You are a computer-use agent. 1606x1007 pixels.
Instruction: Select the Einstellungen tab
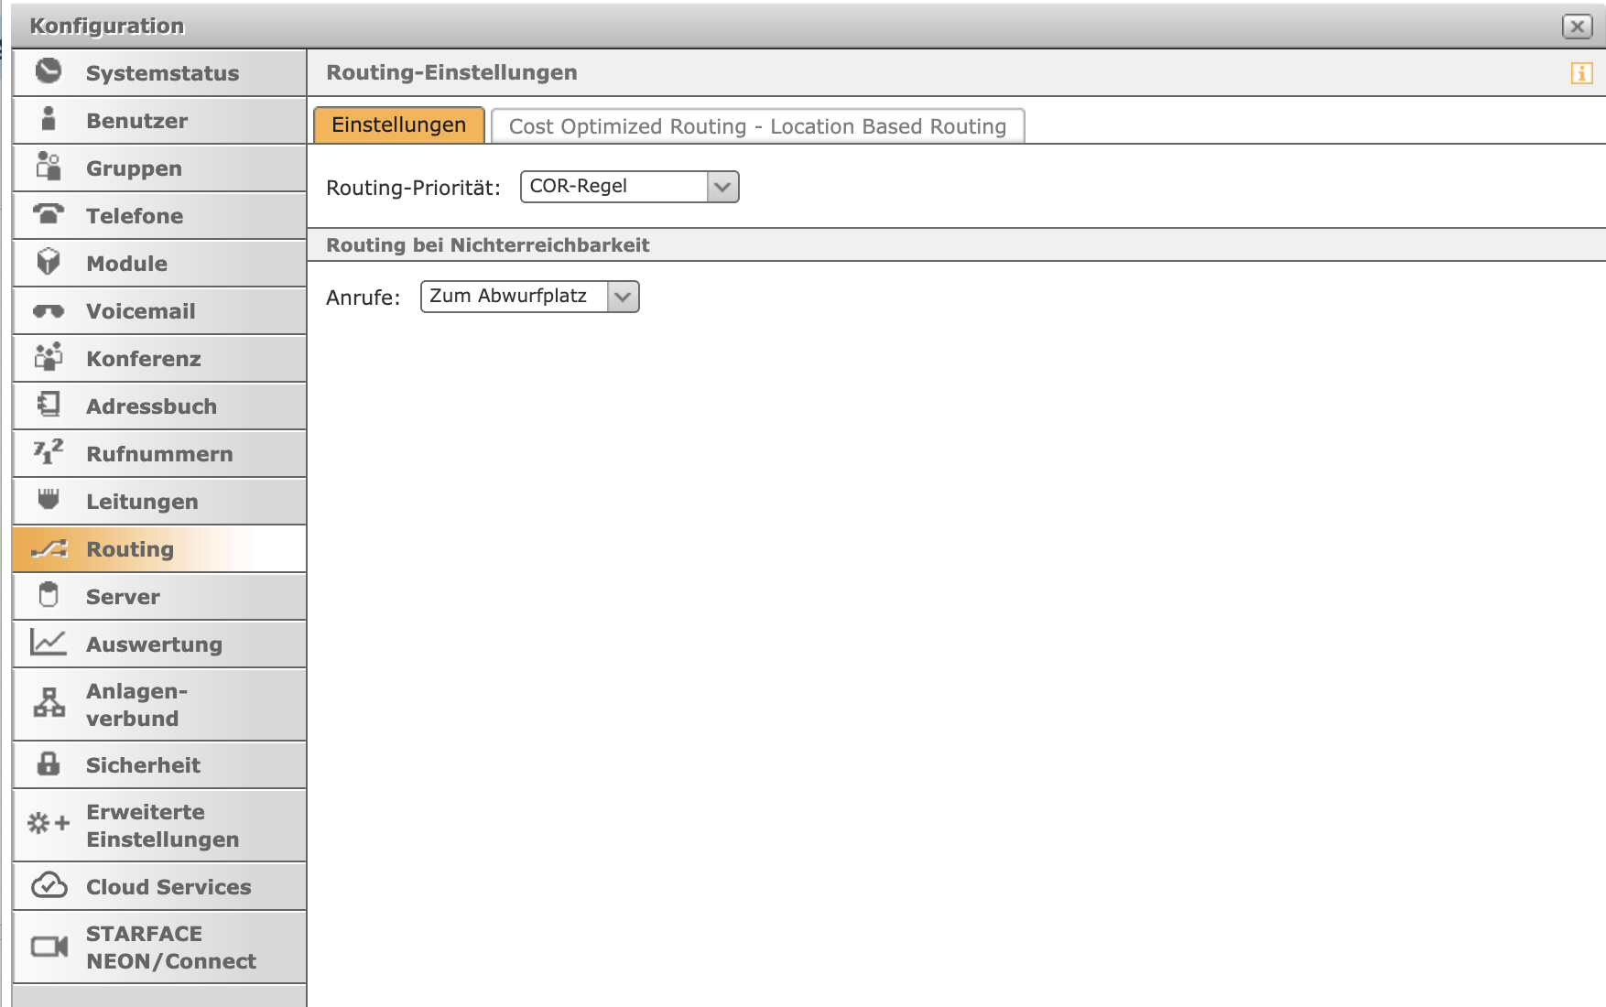point(399,125)
